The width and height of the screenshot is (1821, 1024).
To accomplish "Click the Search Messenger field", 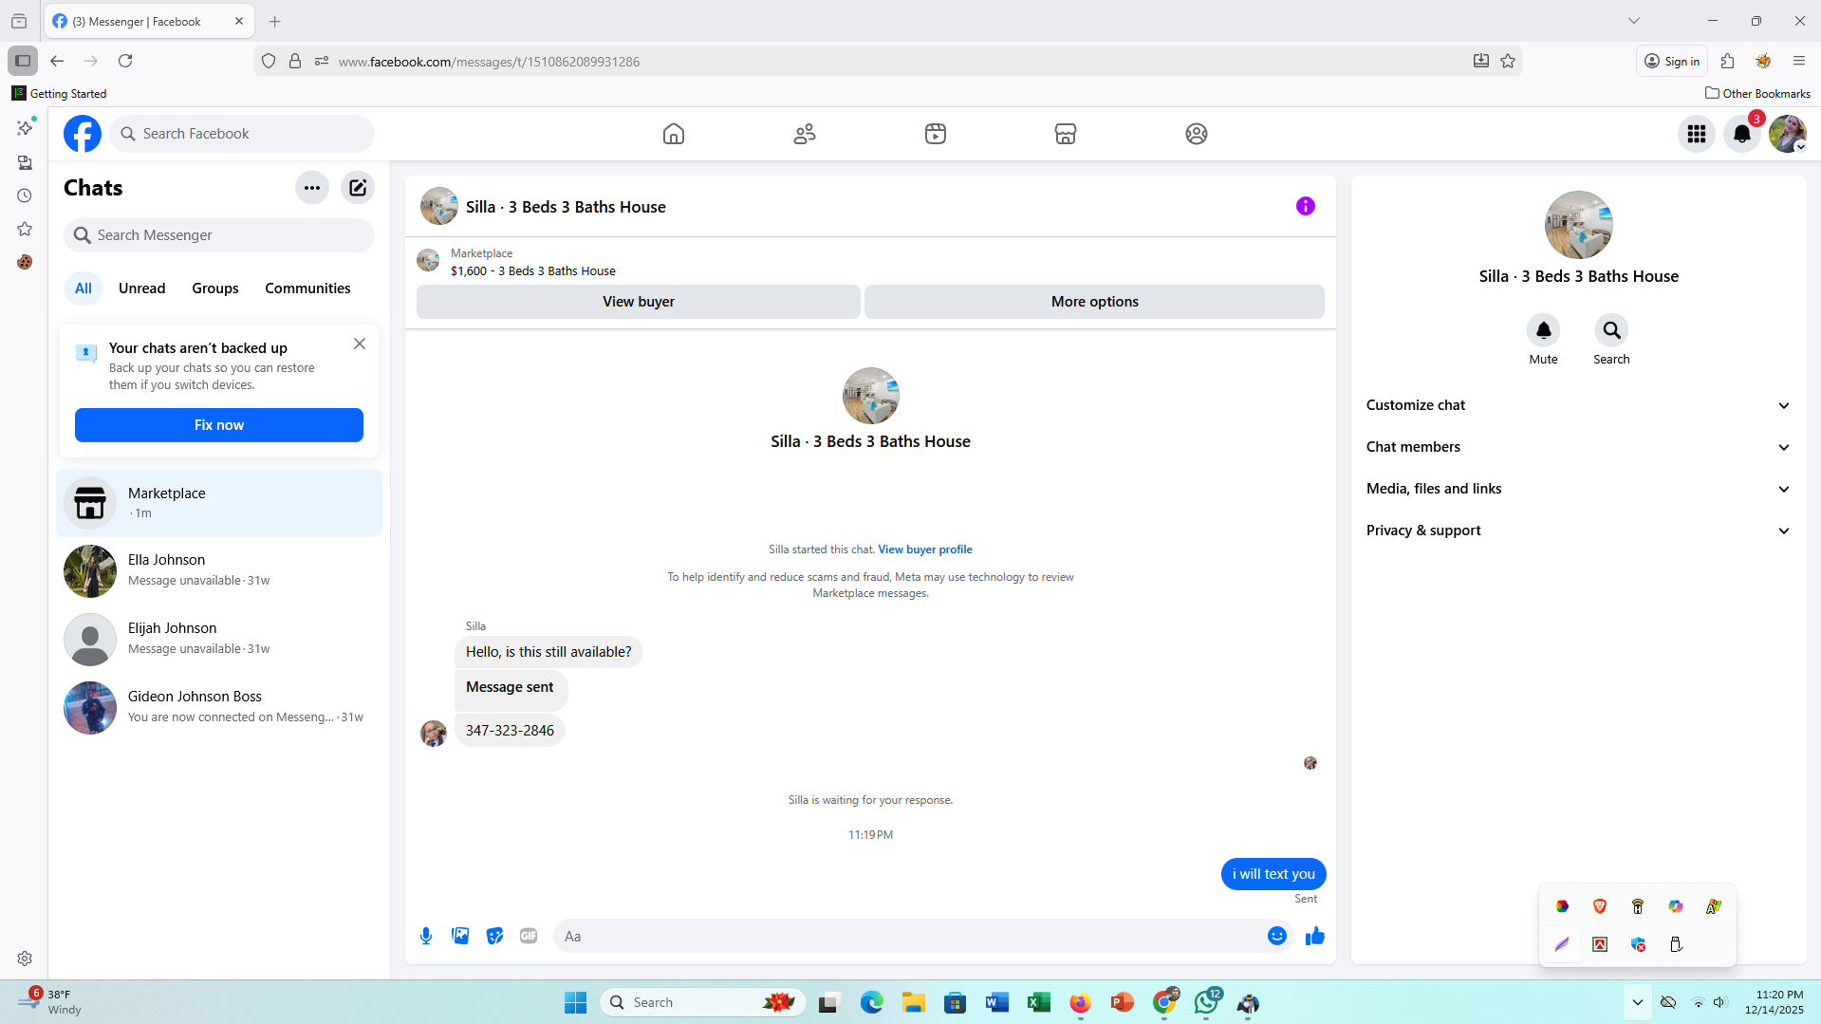I will click(219, 235).
